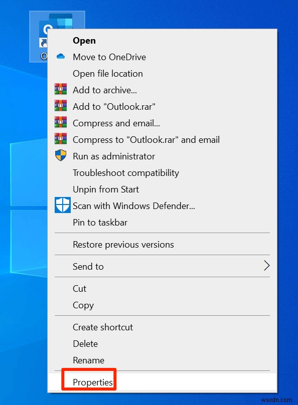Screen dimensions: 298x405
Task: Choose Pin to taskbar
Action: click(101, 222)
